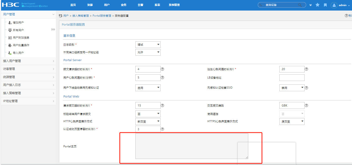The height and width of the screenshot is (165, 352).
Task: Click help icon next to 用户心跳间隔时长
Action: pos(162,77)
